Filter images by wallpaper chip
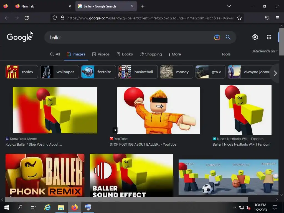The image size is (284, 213). tap(60, 72)
